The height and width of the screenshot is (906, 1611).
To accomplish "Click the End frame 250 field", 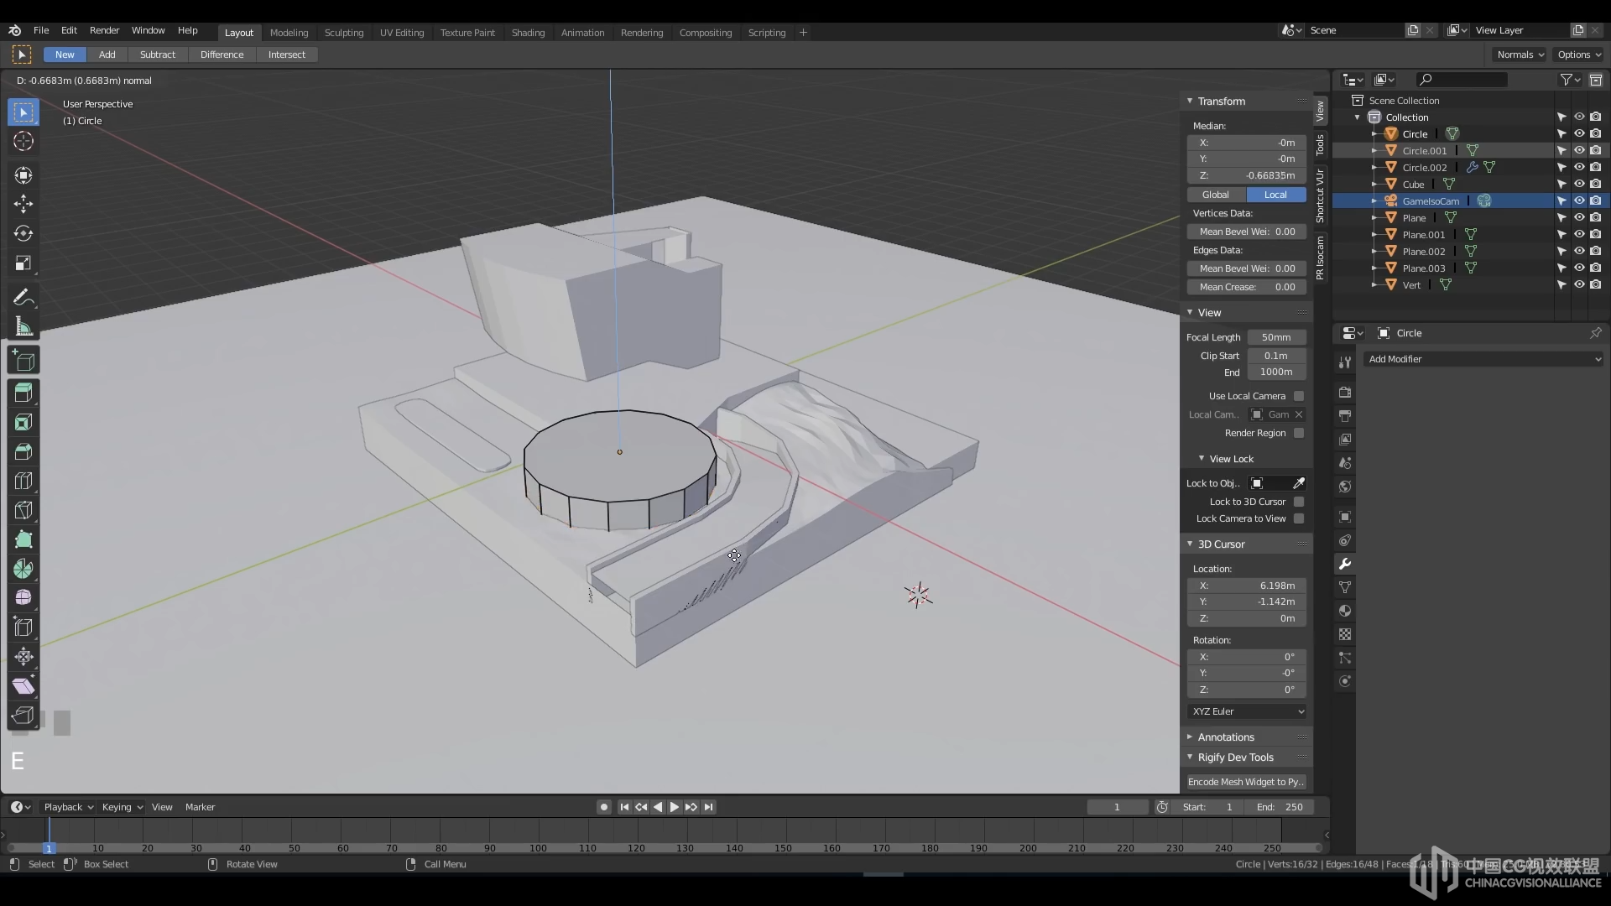I will 1280,807.
